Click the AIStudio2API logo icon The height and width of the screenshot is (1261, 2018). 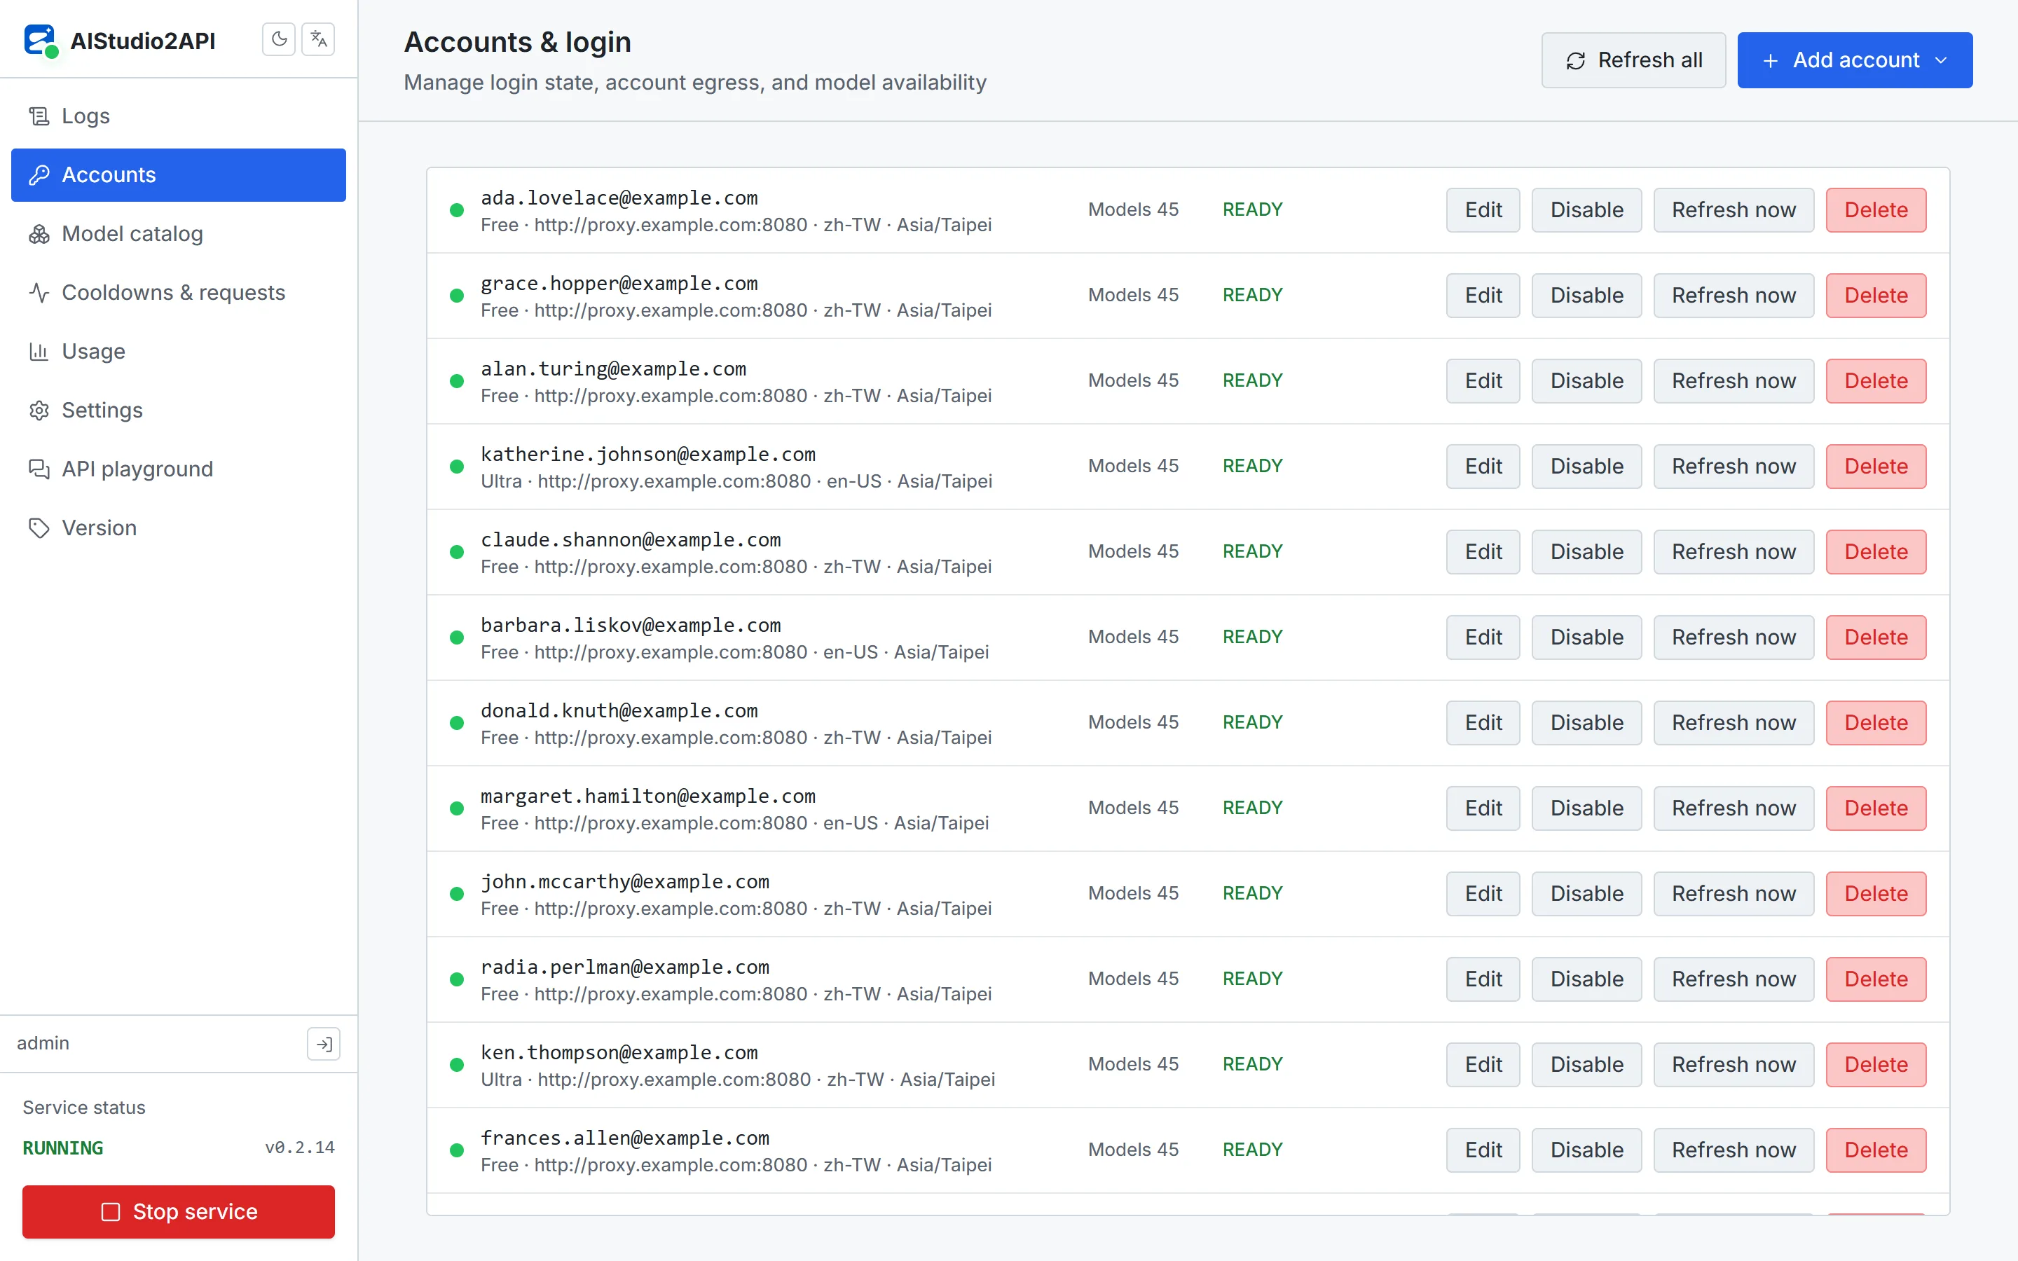tap(41, 40)
